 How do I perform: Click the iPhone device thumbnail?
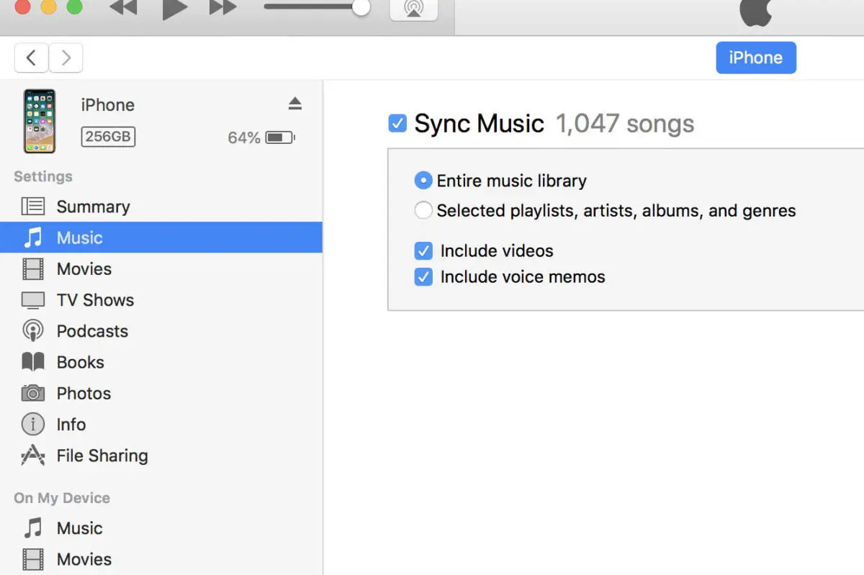(40, 121)
